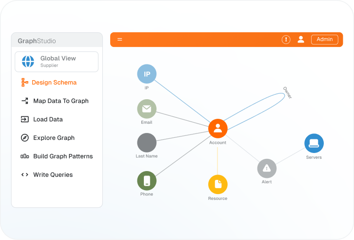This screenshot has width=354, height=240.
Task: Click the Last Name node label
Action: pyautogui.click(x=147, y=156)
